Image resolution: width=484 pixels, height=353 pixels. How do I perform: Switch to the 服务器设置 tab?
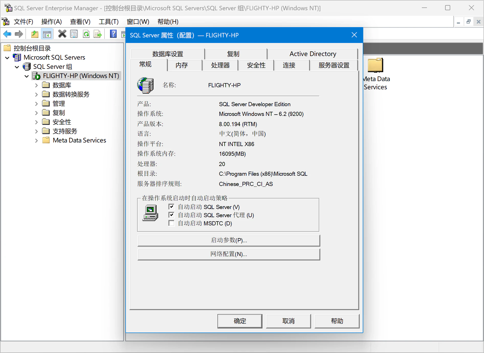click(334, 65)
